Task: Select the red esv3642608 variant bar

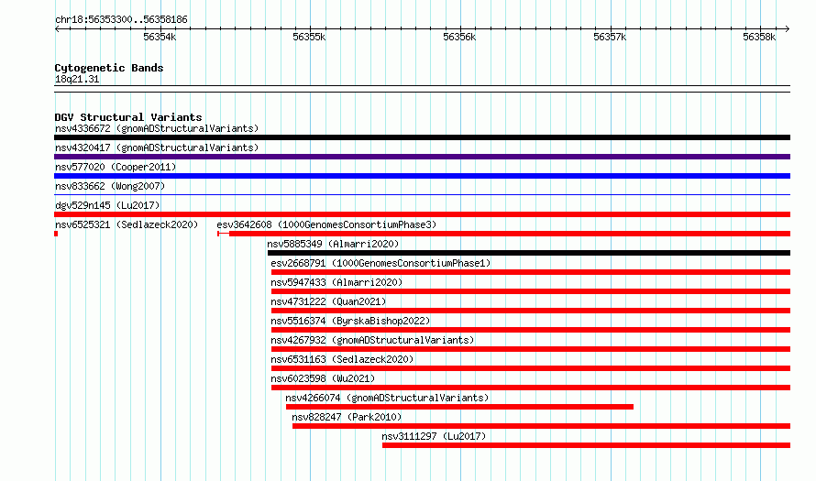Action: pos(503,234)
